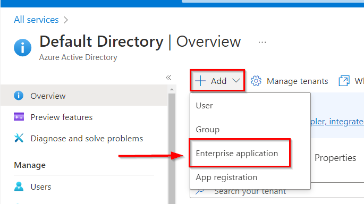The image size is (364, 204).
Task: Click the sidebar scrollbar up arrow
Action: click(172, 89)
